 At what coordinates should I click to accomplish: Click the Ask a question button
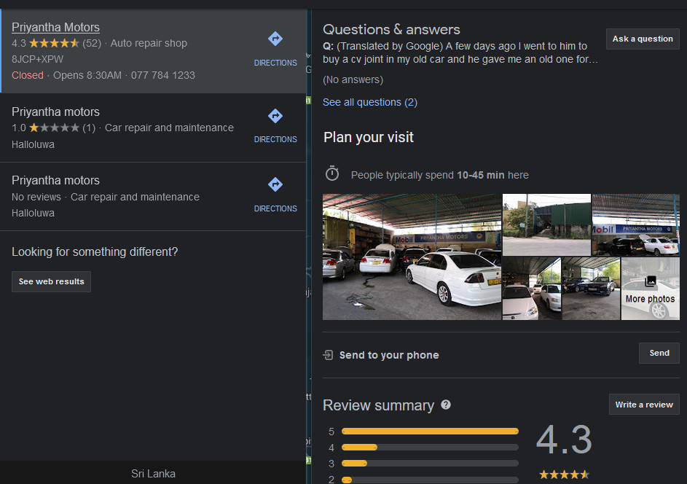tap(643, 39)
